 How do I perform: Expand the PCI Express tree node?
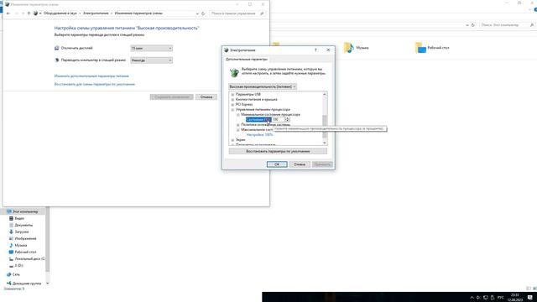click(x=232, y=104)
